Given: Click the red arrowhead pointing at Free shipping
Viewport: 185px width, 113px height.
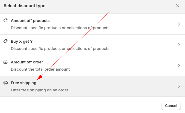Looking at the screenshot, I should (x=40, y=77).
